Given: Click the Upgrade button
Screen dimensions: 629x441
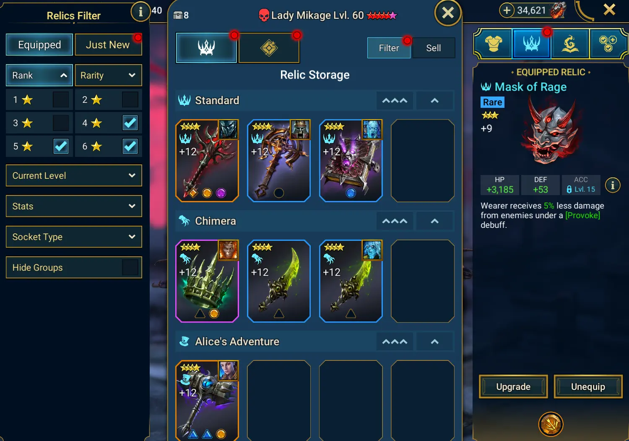Looking at the screenshot, I should [x=513, y=386].
